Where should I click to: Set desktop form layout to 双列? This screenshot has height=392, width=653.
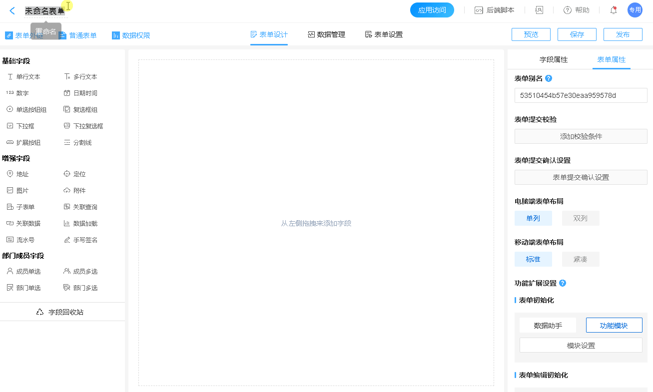(580, 218)
